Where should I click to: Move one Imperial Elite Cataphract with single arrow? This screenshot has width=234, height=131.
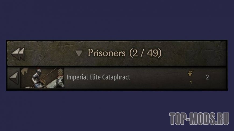click(x=14, y=78)
